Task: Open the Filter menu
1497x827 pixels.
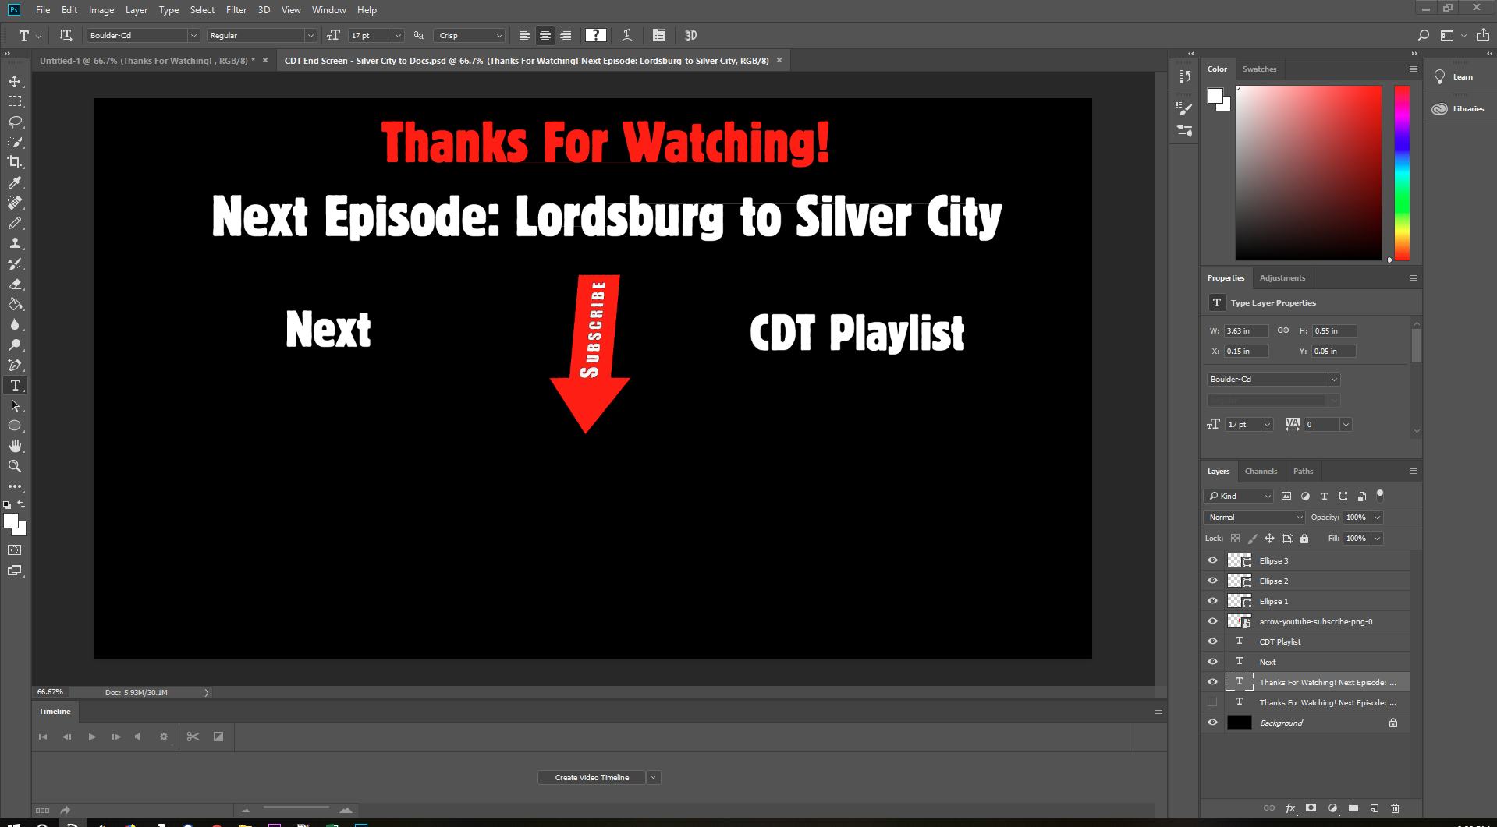Action: coord(236,9)
